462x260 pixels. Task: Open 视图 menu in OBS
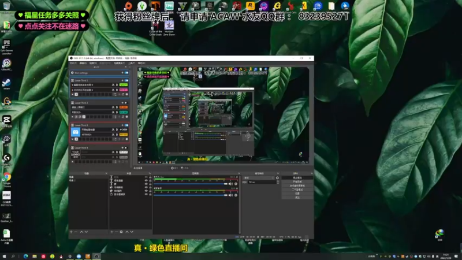coord(93,63)
